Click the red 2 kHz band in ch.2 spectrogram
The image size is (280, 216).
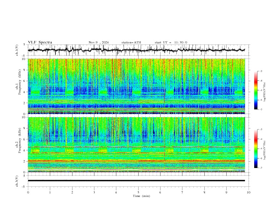pyautogui.click(x=136, y=161)
